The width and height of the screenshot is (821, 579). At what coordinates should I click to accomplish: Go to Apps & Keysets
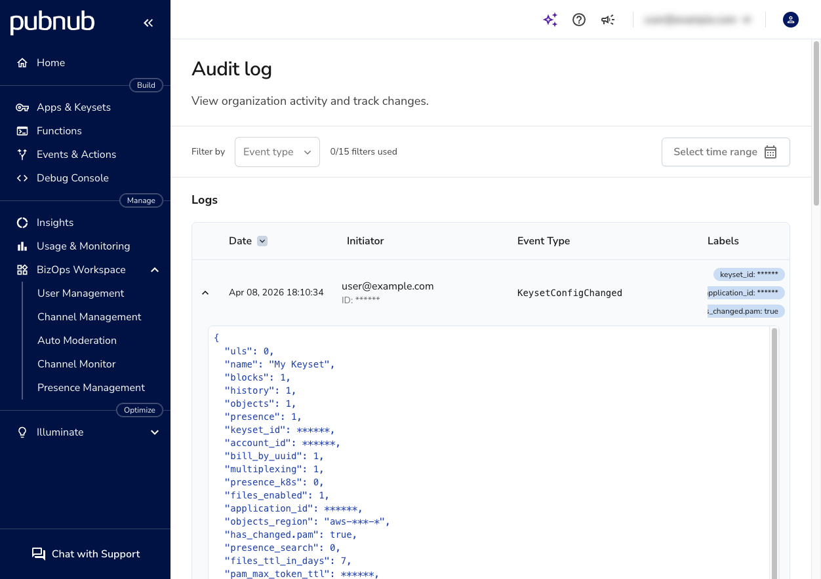click(x=73, y=107)
